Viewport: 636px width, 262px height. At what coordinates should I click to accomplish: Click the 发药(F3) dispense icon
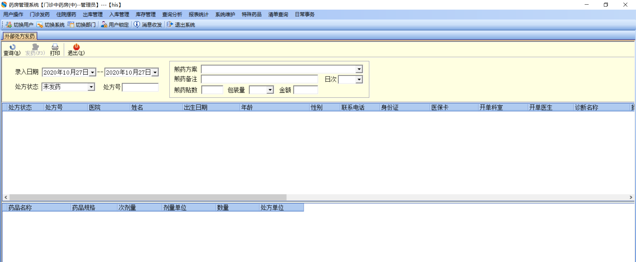(x=35, y=47)
